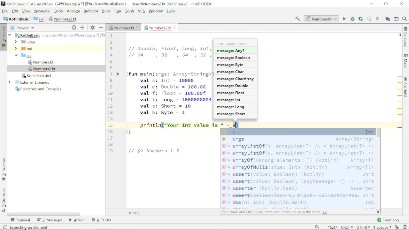Choose 'args' completion suggestion
409x230 pixels.
coord(298,139)
